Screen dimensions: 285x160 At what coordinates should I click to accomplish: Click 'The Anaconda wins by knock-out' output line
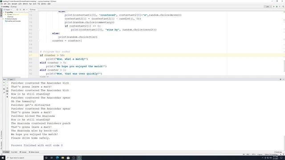[x=34, y=131]
